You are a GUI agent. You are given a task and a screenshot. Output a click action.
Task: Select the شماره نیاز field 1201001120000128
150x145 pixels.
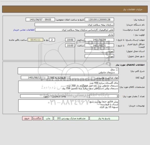(x=99, y=20)
